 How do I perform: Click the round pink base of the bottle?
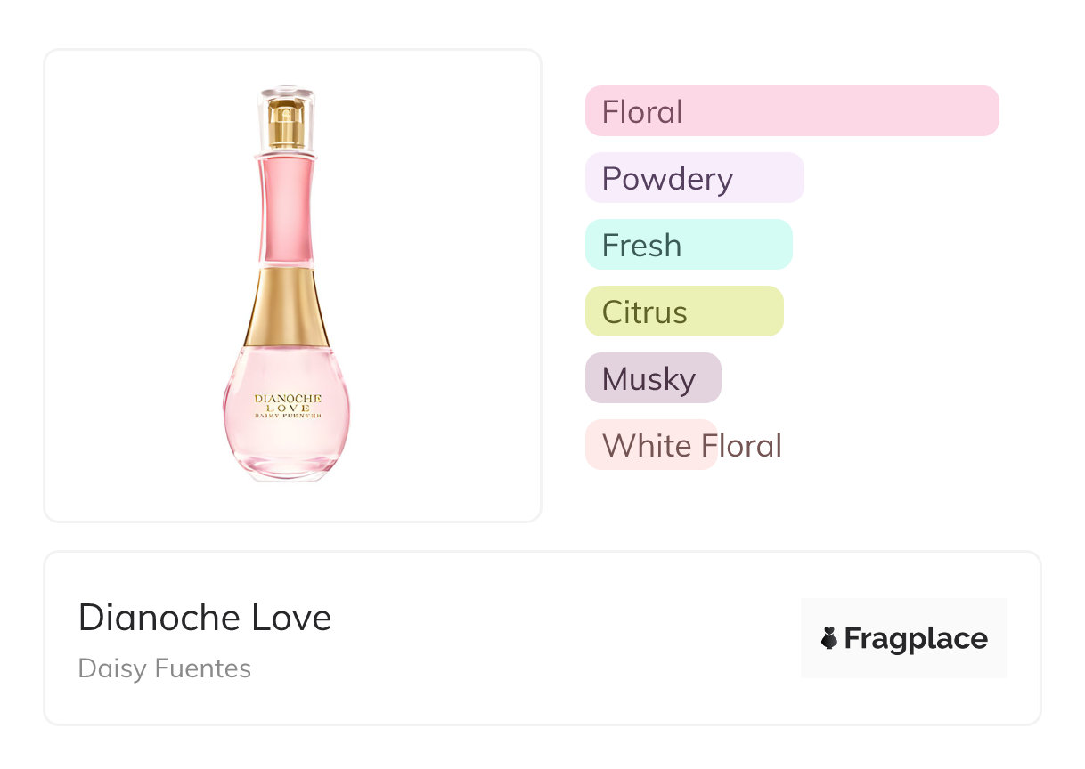click(x=286, y=445)
